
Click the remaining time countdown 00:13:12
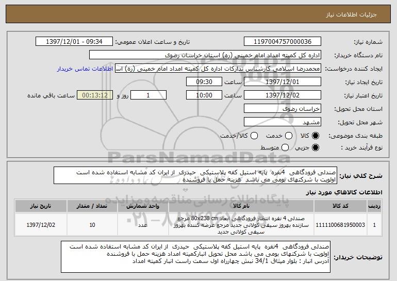pos(95,95)
